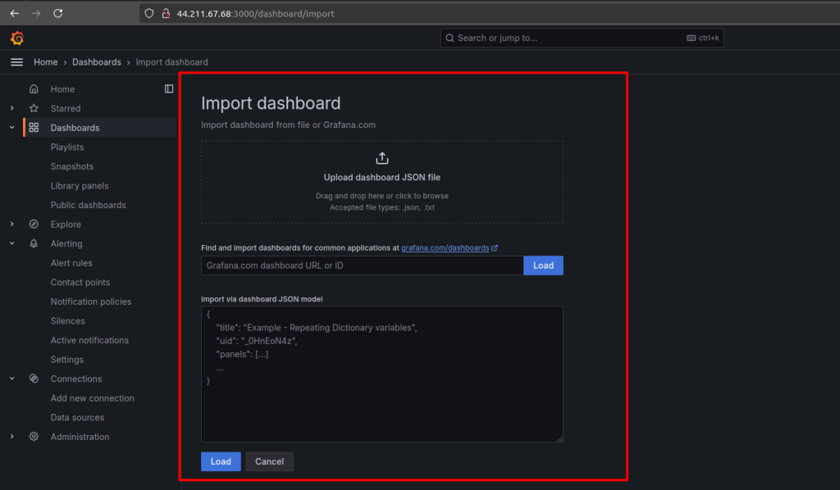840x490 pixels.
Task: Select the Explore compass icon
Action: (33, 224)
